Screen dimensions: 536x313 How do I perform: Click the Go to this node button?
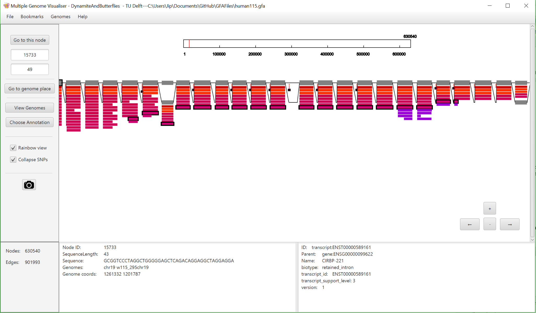[30, 40]
